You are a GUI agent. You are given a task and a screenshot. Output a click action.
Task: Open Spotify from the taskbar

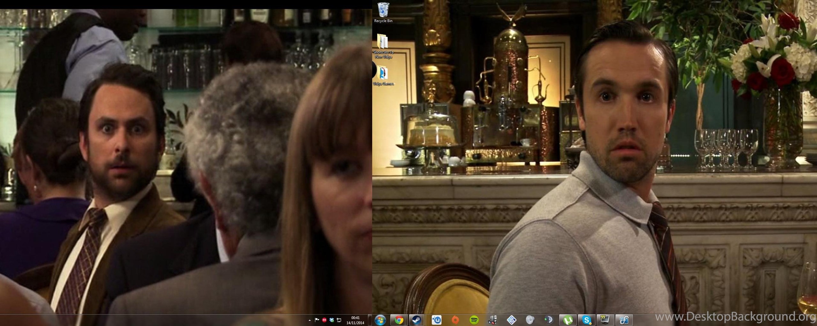click(x=474, y=320)
